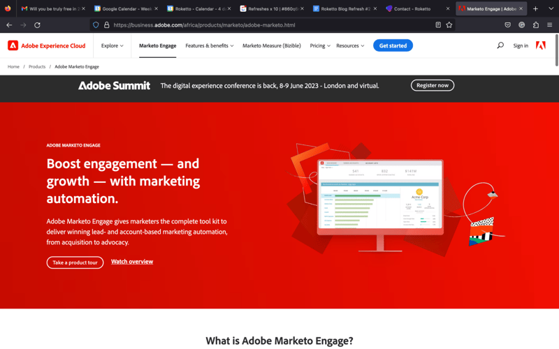559x349 pixels.
Task: Click the Adobe logo at top right
Action: pyautogui.click(x=541, y=45)
